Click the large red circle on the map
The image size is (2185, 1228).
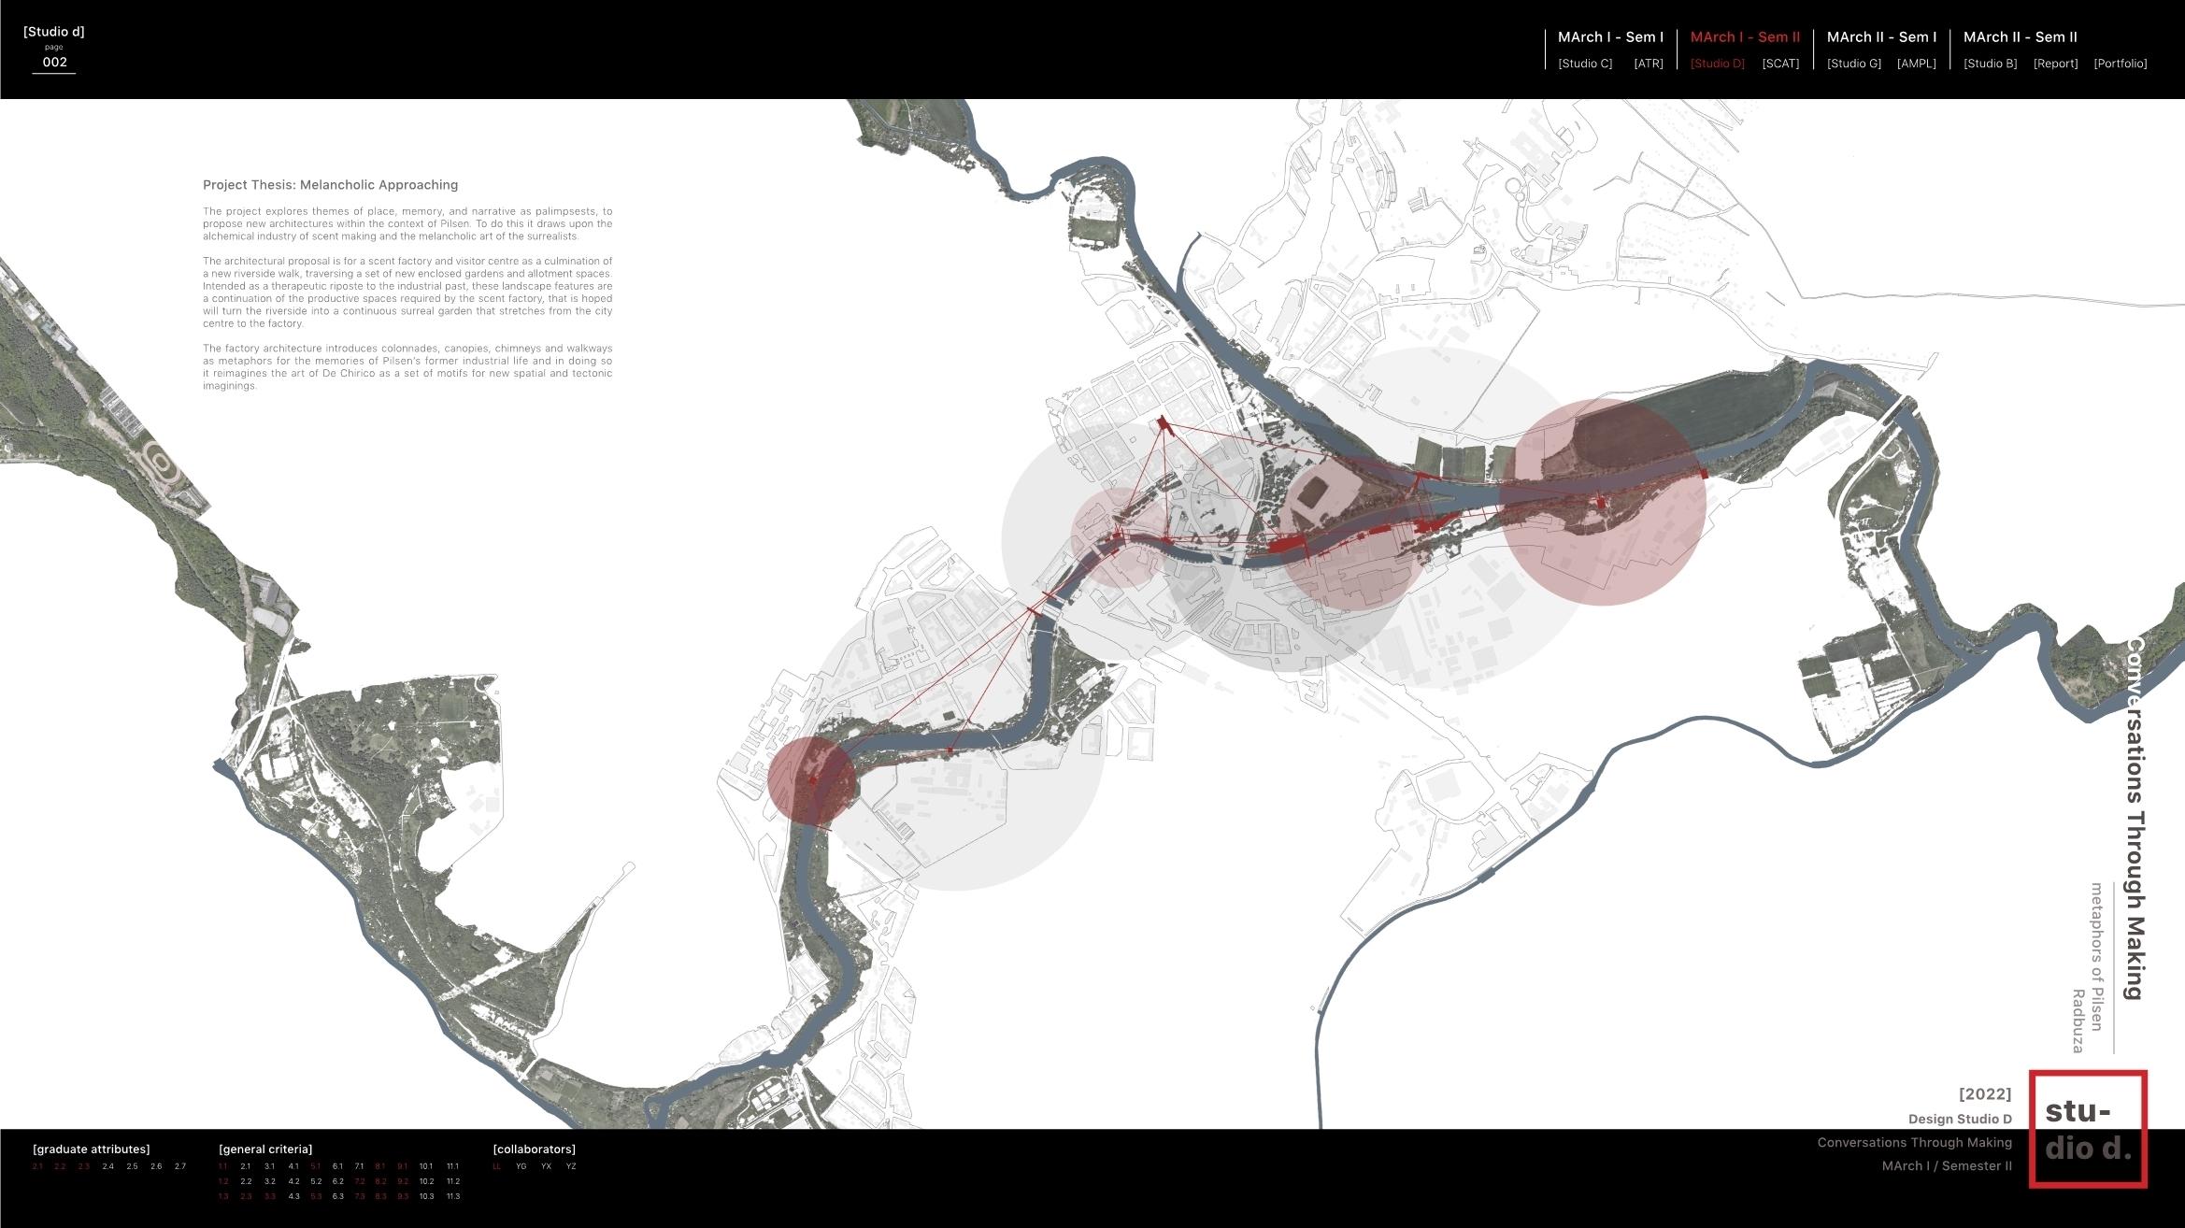[x=1603, y=502]
